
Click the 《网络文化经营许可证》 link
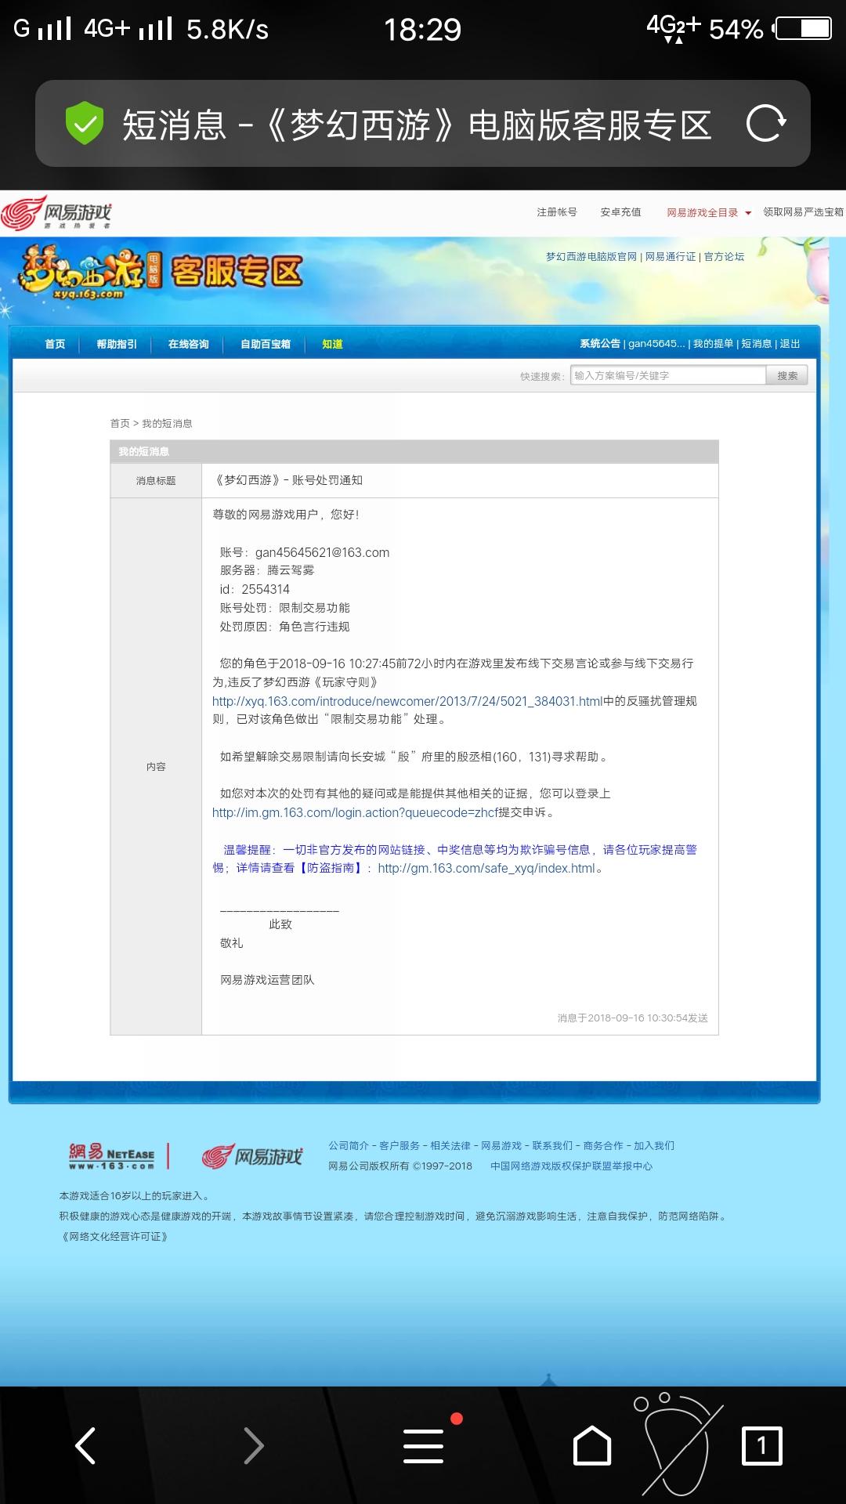[x=114, y=1236]
